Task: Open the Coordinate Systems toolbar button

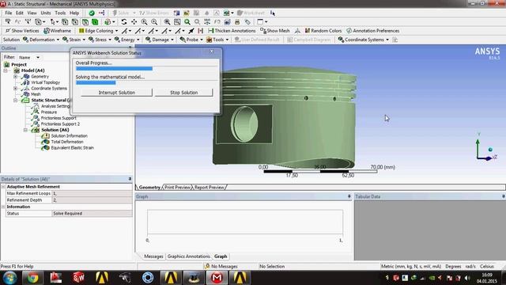Action: 364,40
